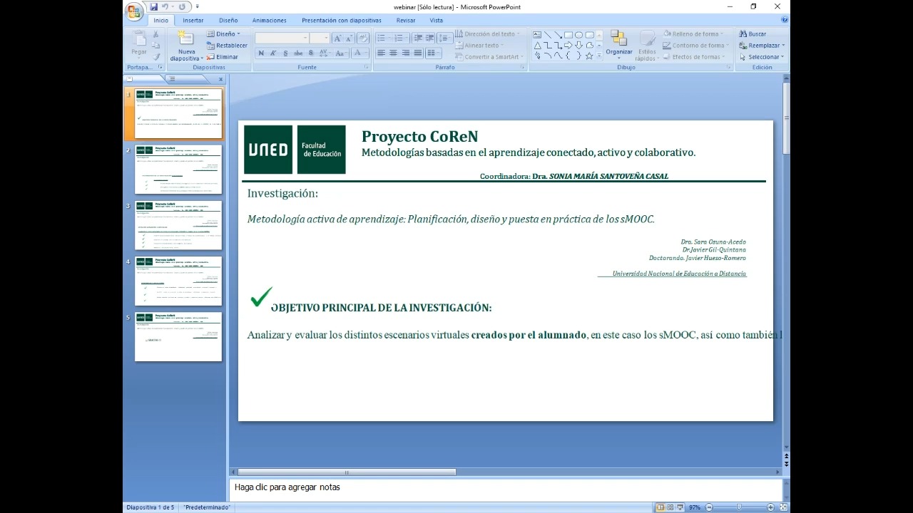Click the Decrease font size icon

click(349, 38)
